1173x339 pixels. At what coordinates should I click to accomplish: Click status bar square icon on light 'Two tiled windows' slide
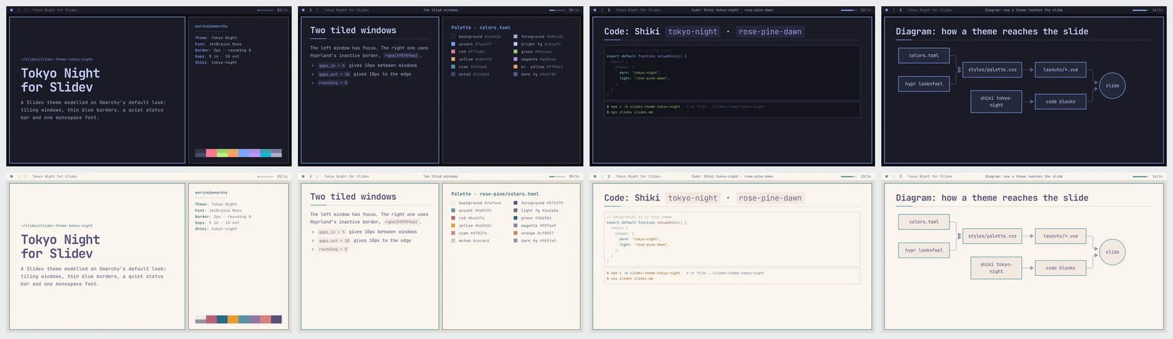click(303, 176)
